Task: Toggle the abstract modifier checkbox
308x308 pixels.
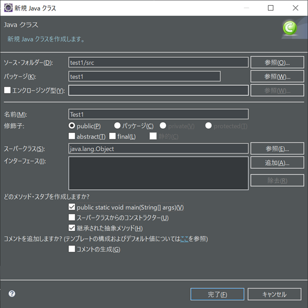Action: point(71,136)
